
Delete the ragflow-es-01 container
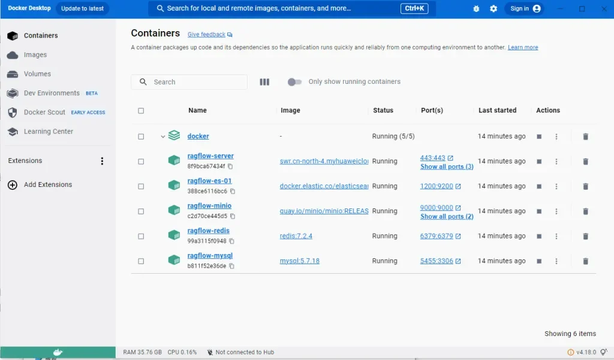tap(585, 186)
